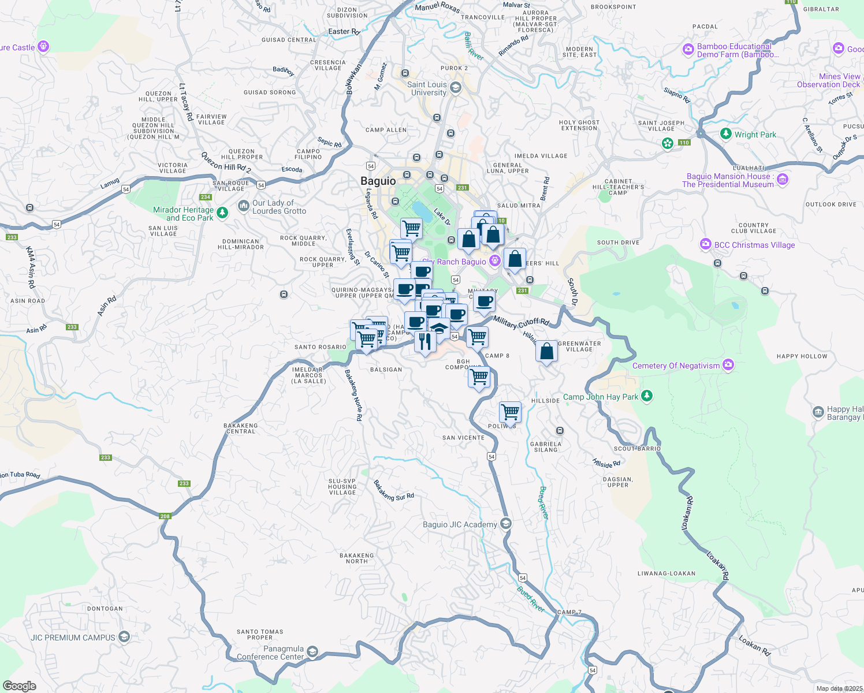Select the shopping cart marker at BGH Compound
864x693 pixels.
coord(479,377)
